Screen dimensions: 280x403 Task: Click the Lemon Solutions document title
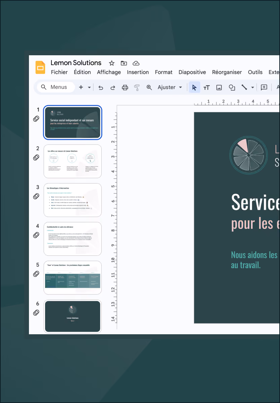pyautogui.click(x=76, y=63)
